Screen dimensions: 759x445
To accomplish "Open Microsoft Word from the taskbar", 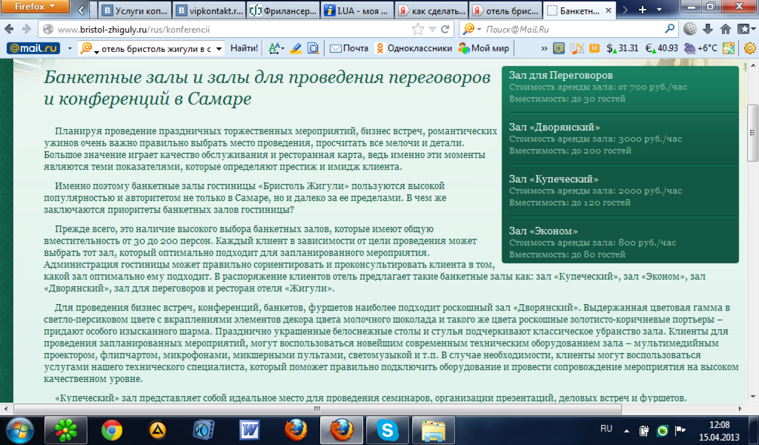I will click(250, 430).
